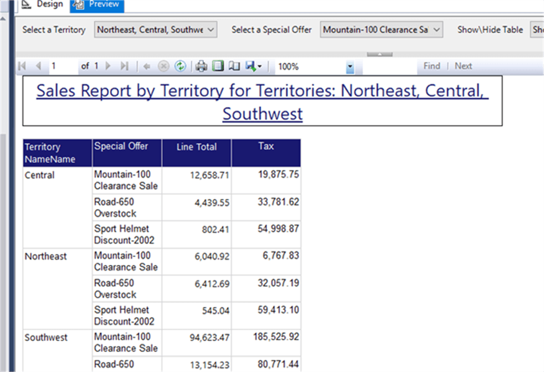Click the Find button
This screenshot has height=372, width=544.
[431, 66]
